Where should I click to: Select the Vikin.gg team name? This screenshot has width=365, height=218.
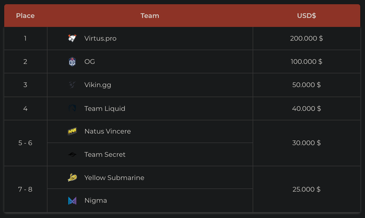click(x=98, y=85)
